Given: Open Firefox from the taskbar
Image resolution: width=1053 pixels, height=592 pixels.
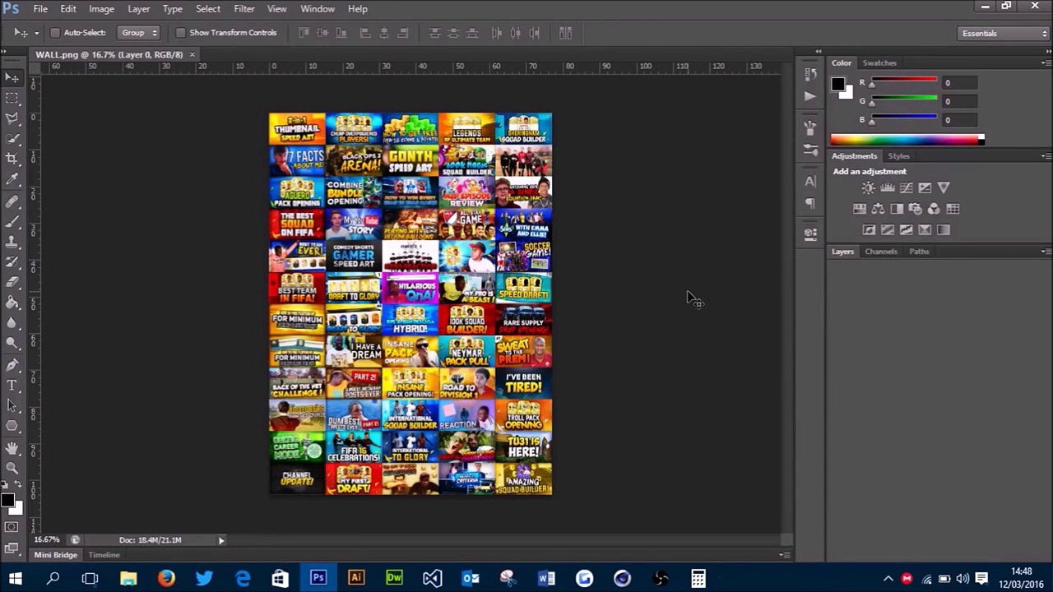Looking at the screenshot, I should [166, 579].
